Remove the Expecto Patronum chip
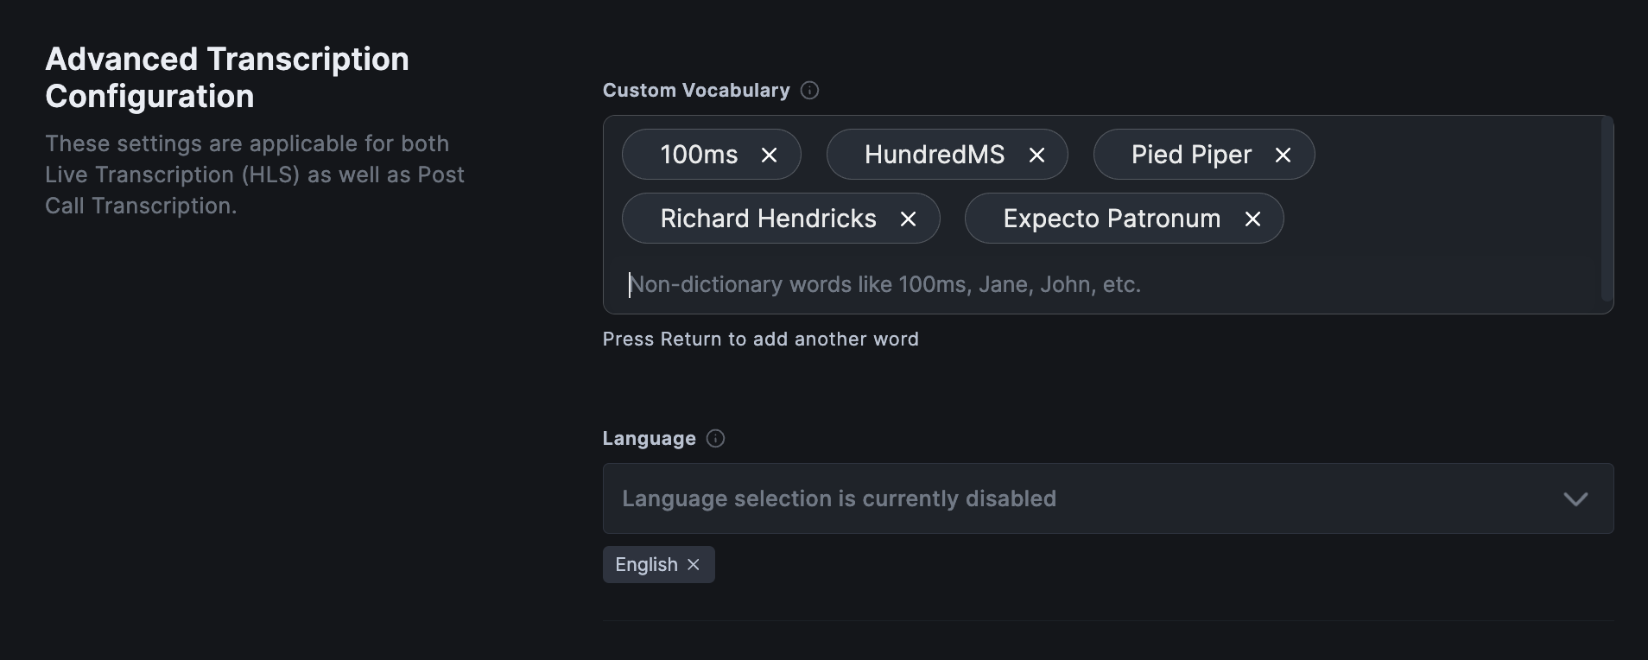 (1252, 219)
